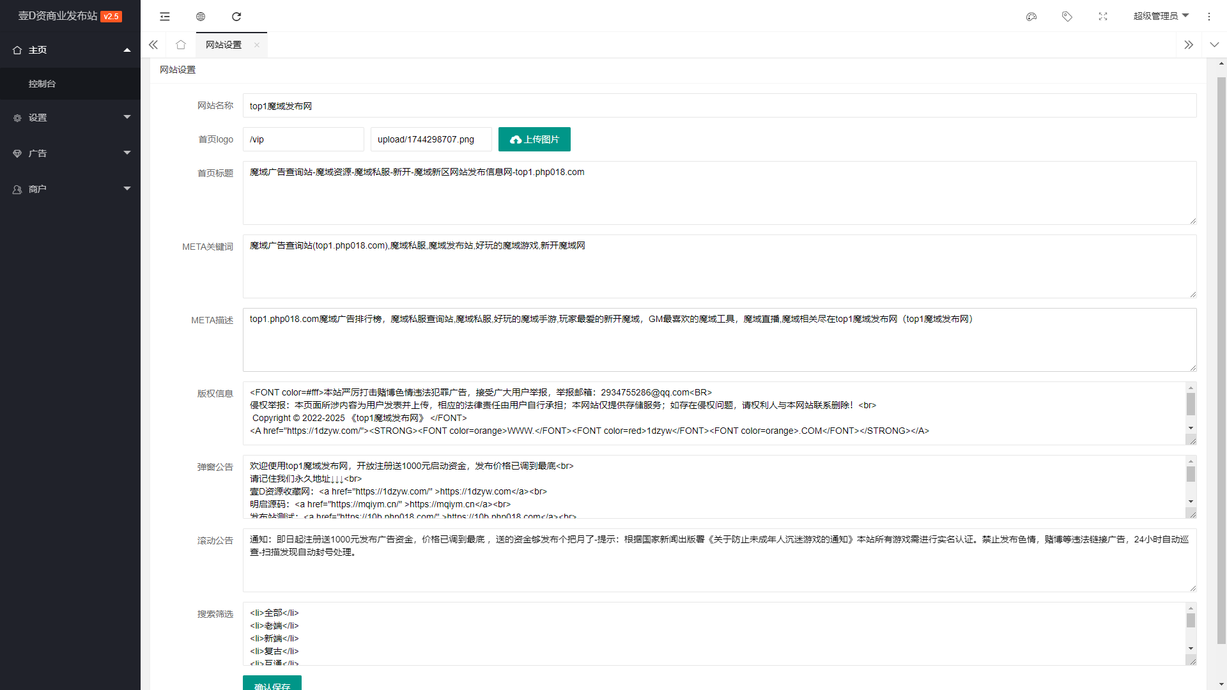Screen dimensions: 1227x690
Task: Open the tab list dropdown at far right
Action: click(x=1215, y=45)
